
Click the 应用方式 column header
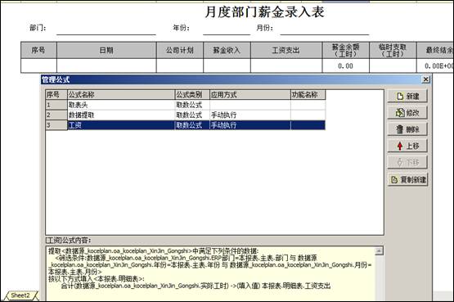pos(250,95)
